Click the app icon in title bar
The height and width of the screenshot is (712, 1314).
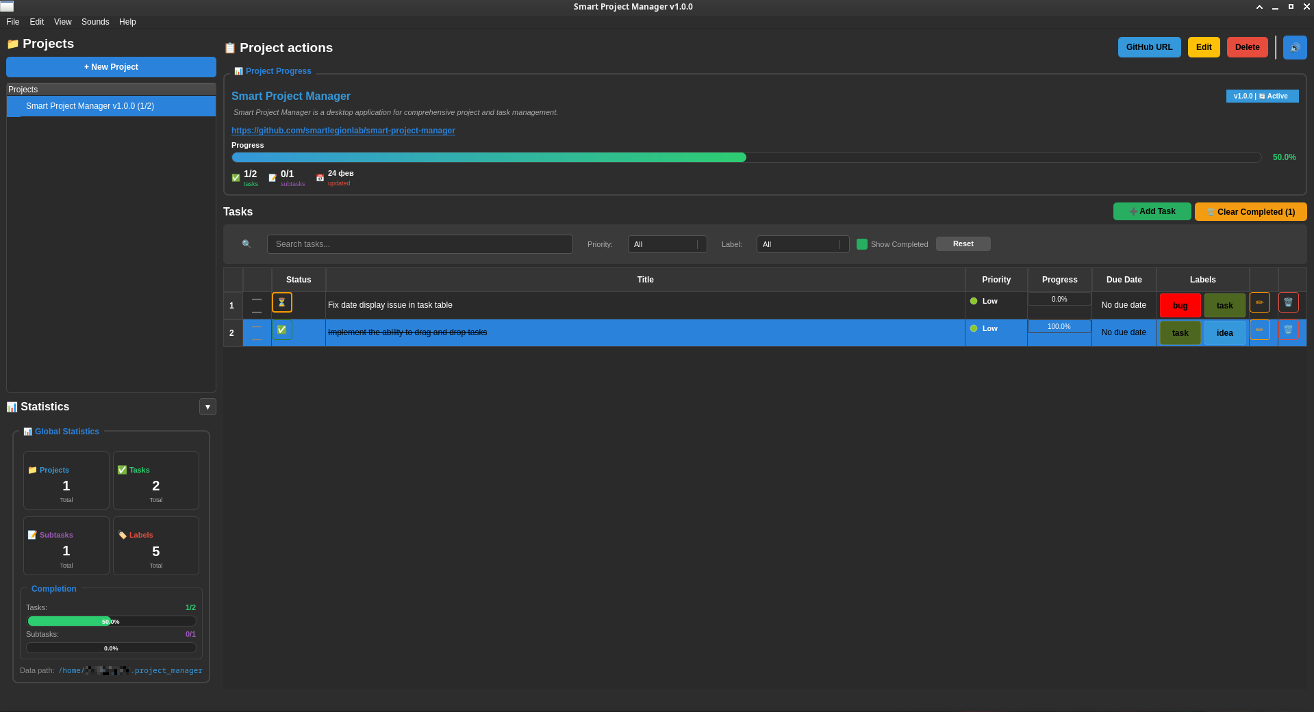point(7,6)
